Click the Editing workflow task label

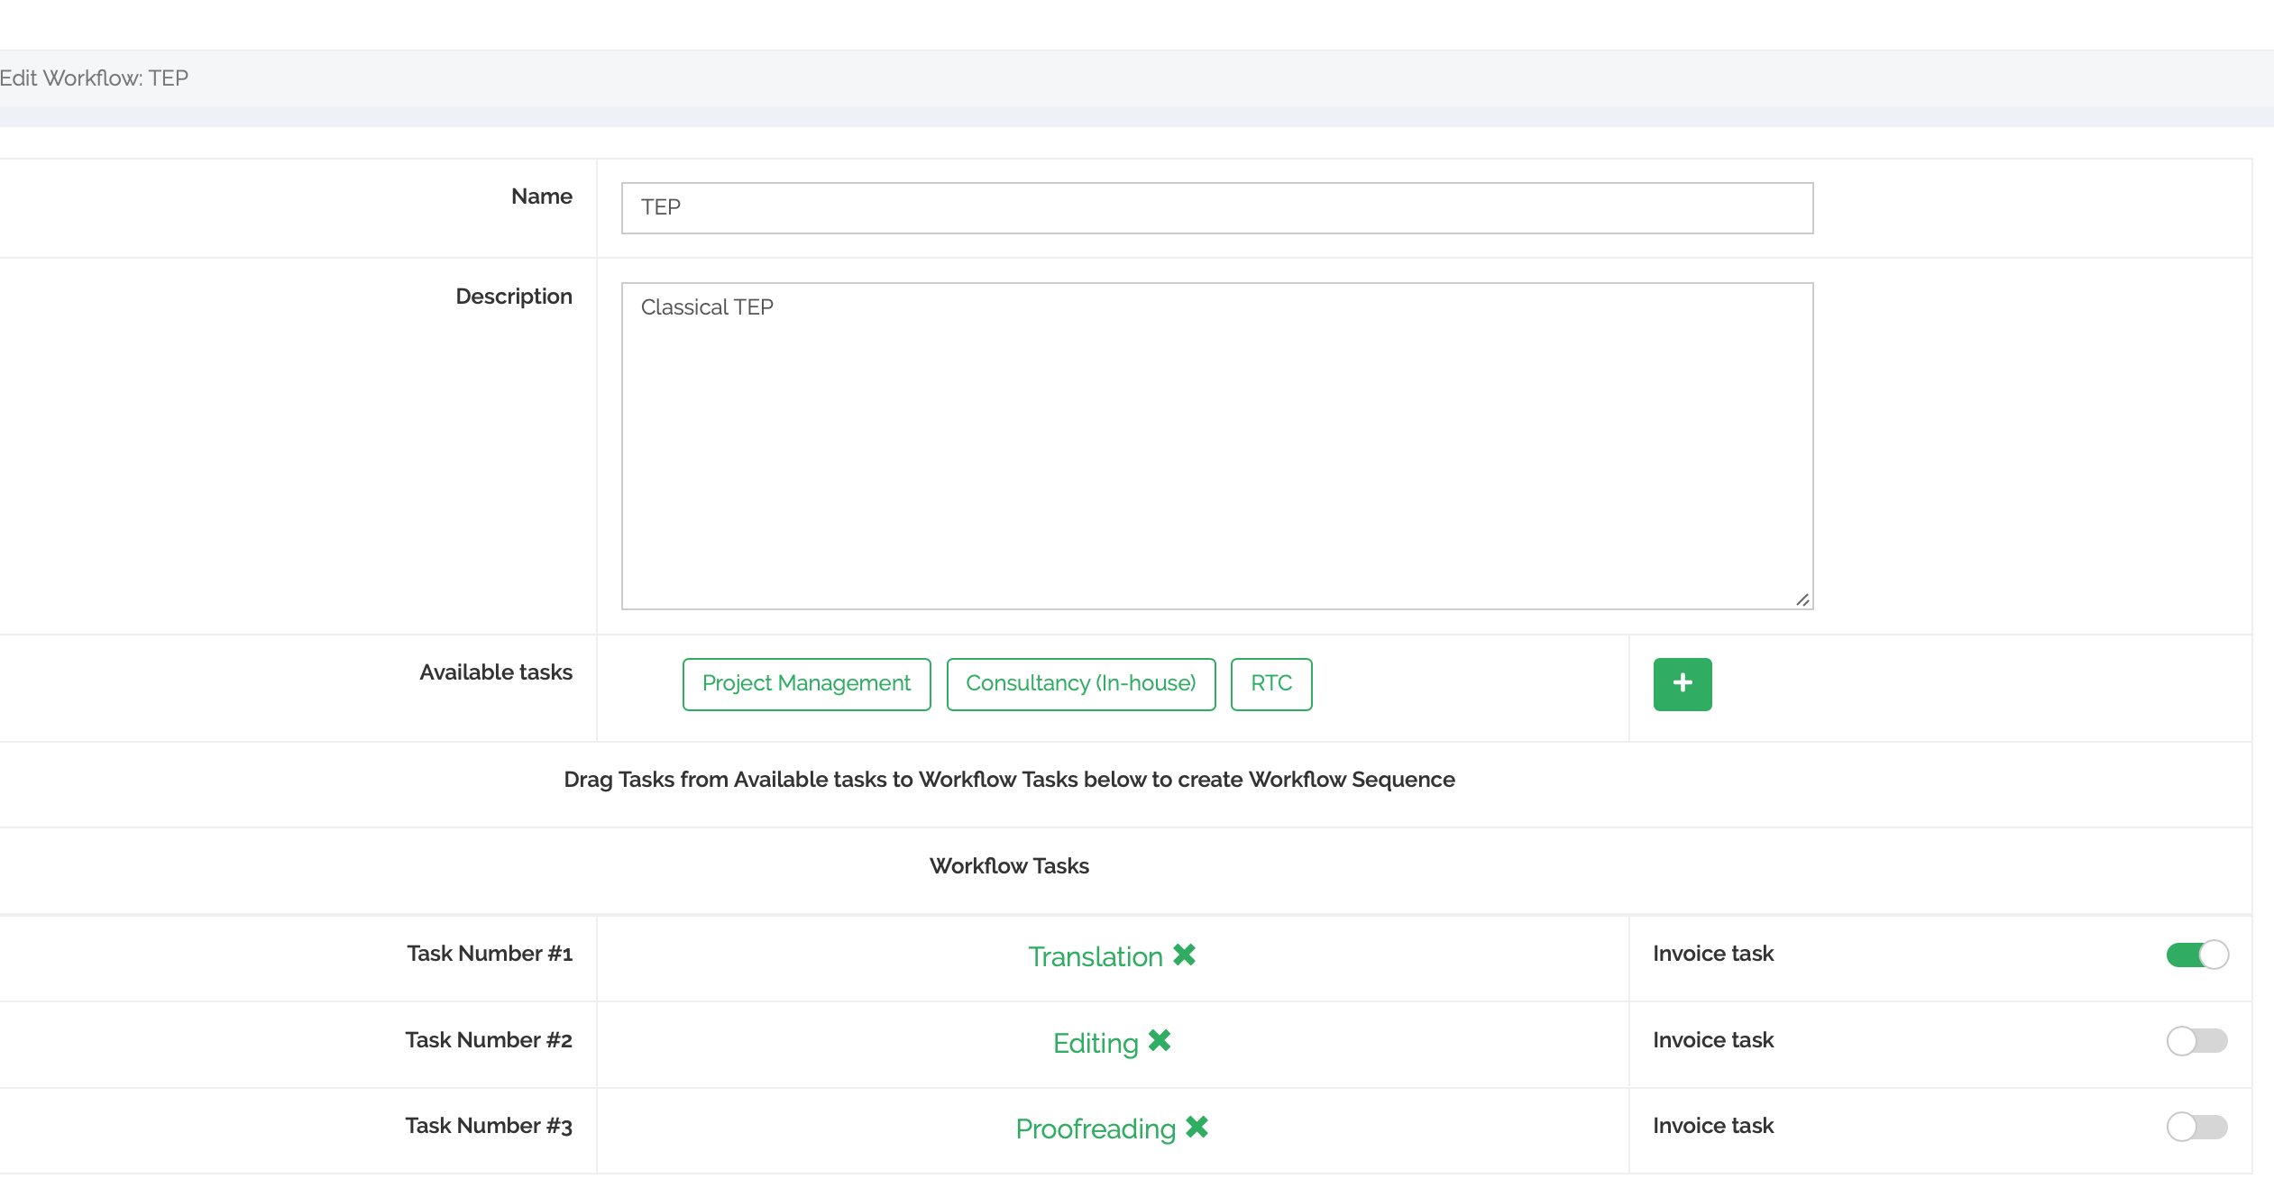[1095, 1044]
